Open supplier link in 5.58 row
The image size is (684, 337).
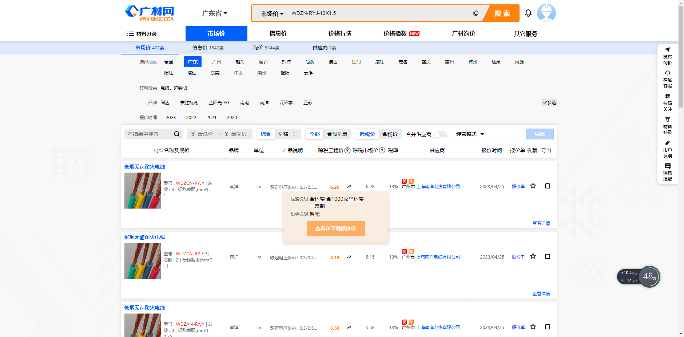point(438,328)
